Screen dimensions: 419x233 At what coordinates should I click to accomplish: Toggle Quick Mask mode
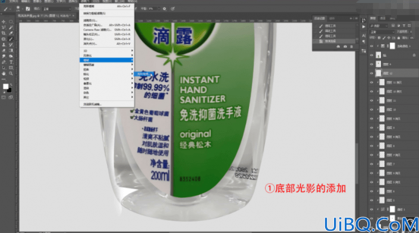point(4,97)
